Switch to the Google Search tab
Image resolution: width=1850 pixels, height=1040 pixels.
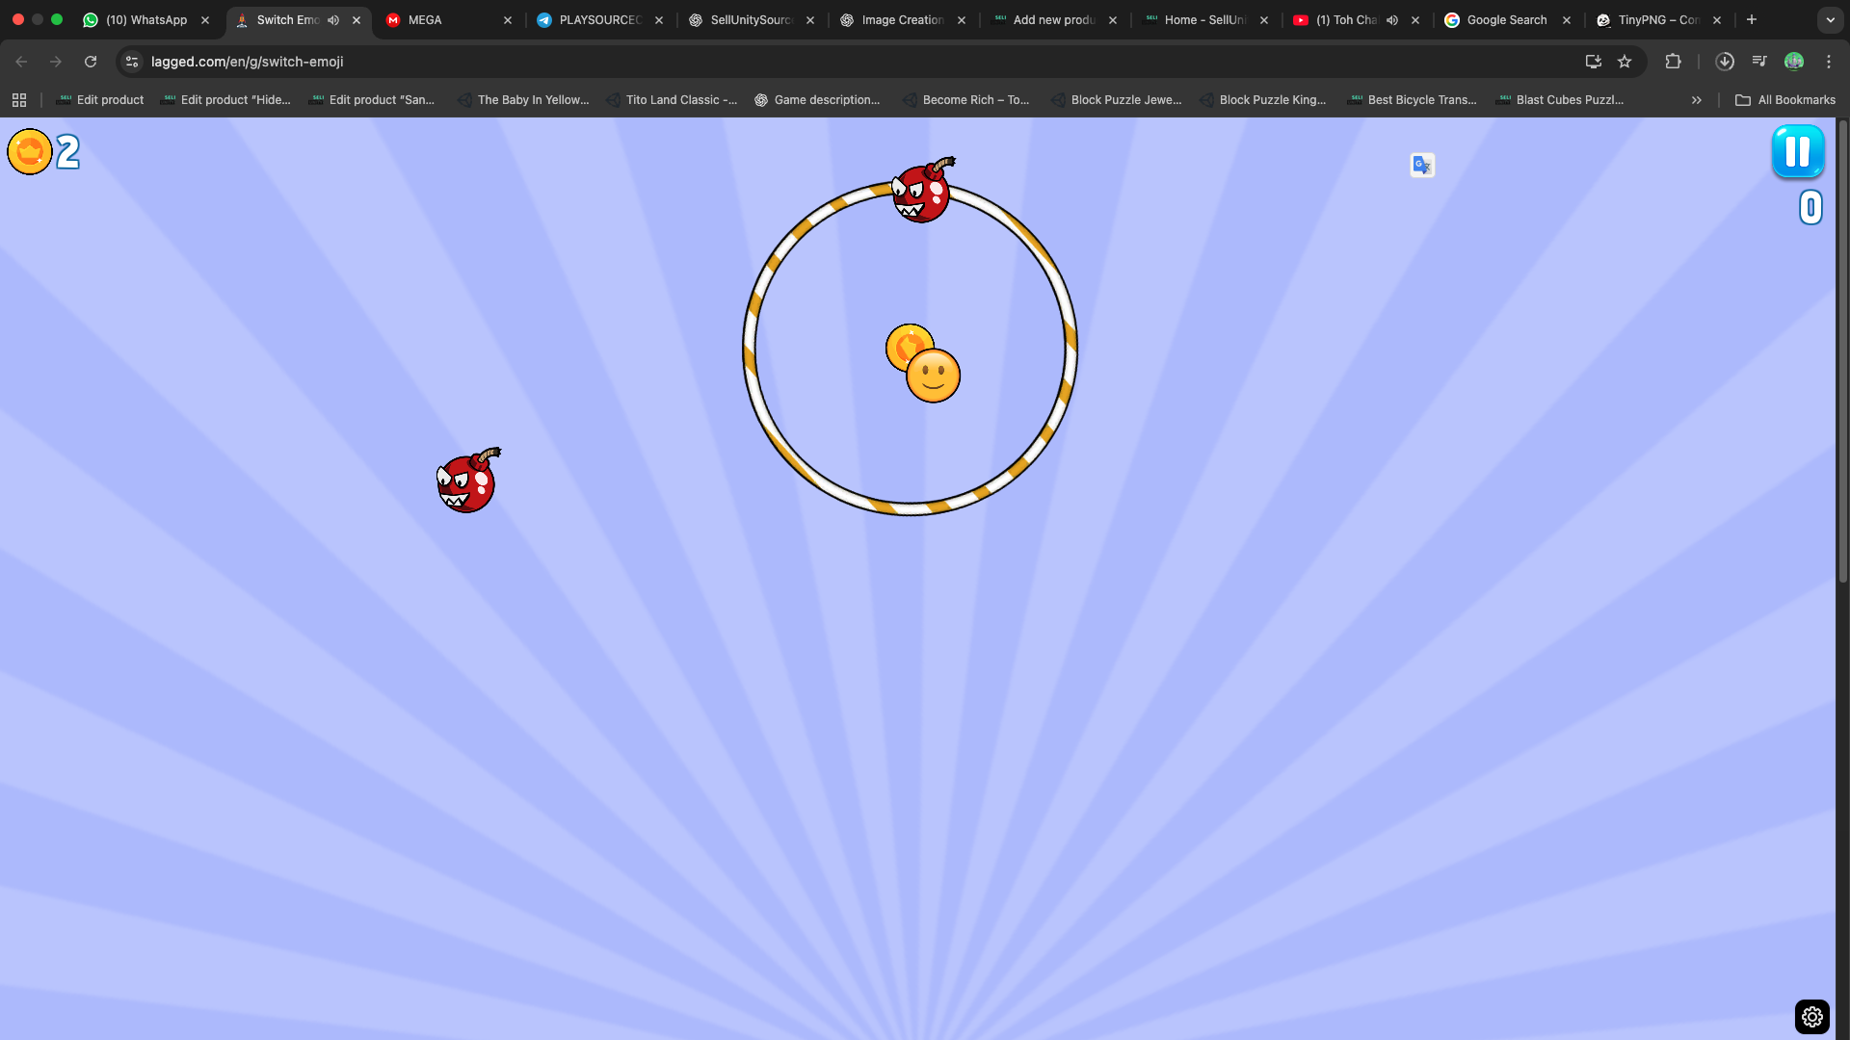[x=1506, y=20]
